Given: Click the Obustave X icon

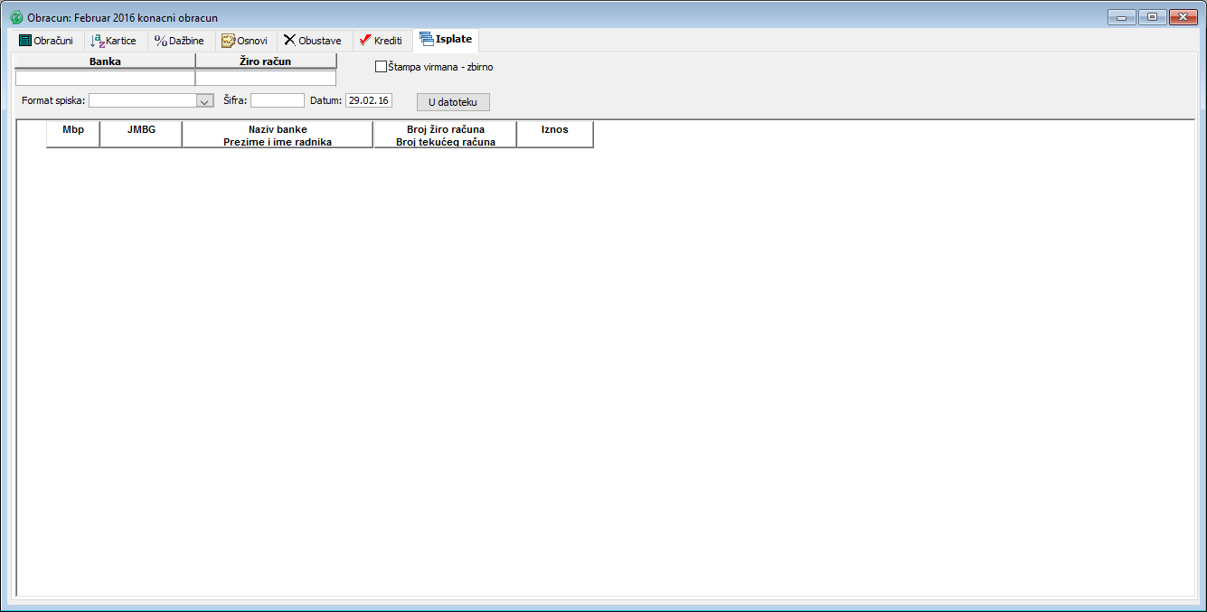Looking at the screenshot, I should coord(289,41).
